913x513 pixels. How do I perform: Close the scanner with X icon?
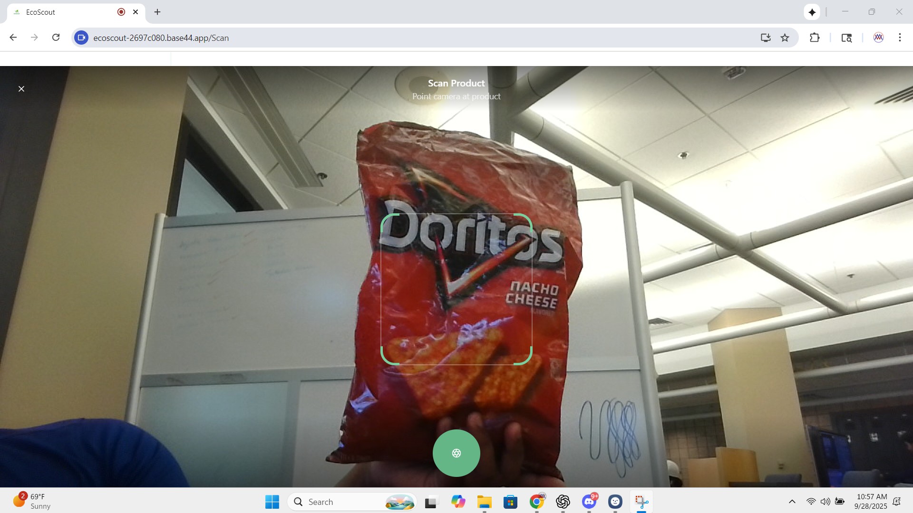[21, 89]
